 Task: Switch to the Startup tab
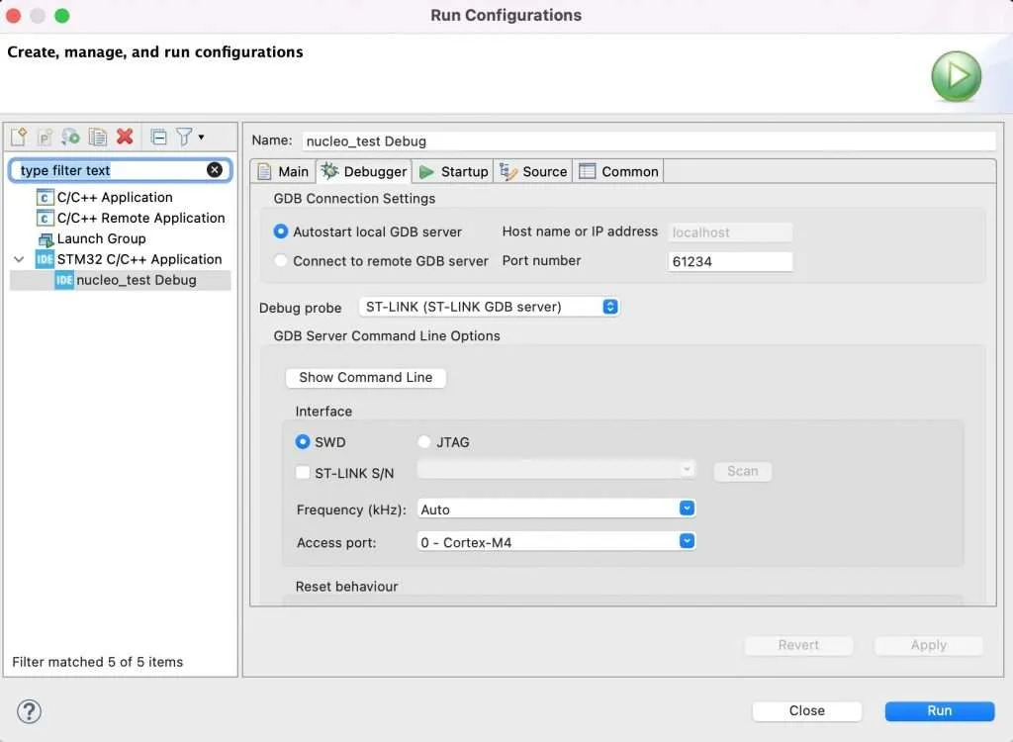click(x=453, y=170)
